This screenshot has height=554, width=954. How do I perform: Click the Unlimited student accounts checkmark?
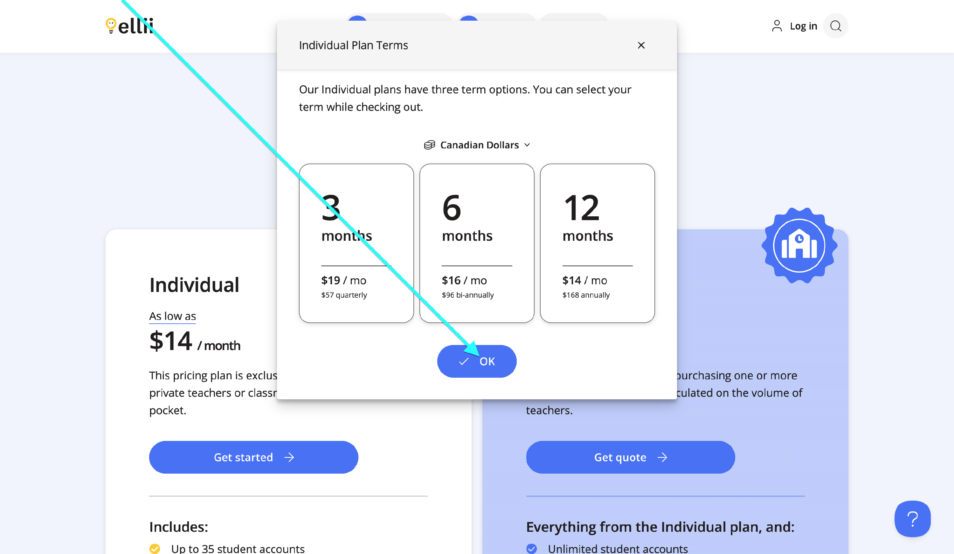tap(531, 548)
